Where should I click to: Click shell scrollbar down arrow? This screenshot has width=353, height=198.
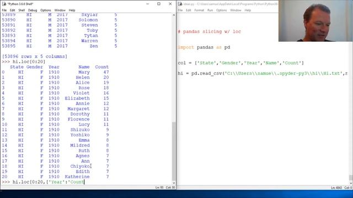[x=174, y=183]
